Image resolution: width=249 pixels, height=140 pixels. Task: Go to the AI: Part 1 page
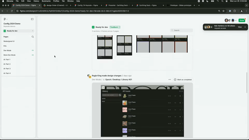7,60
